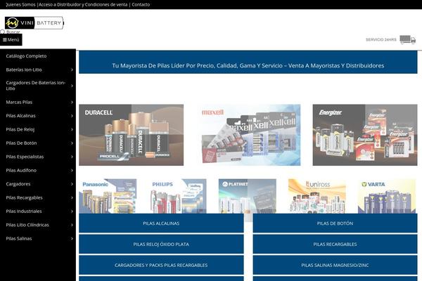The width and height of the screenshot is (422, 281).
Task: Select Cargadores sidebar item
Action: point(18,184)
